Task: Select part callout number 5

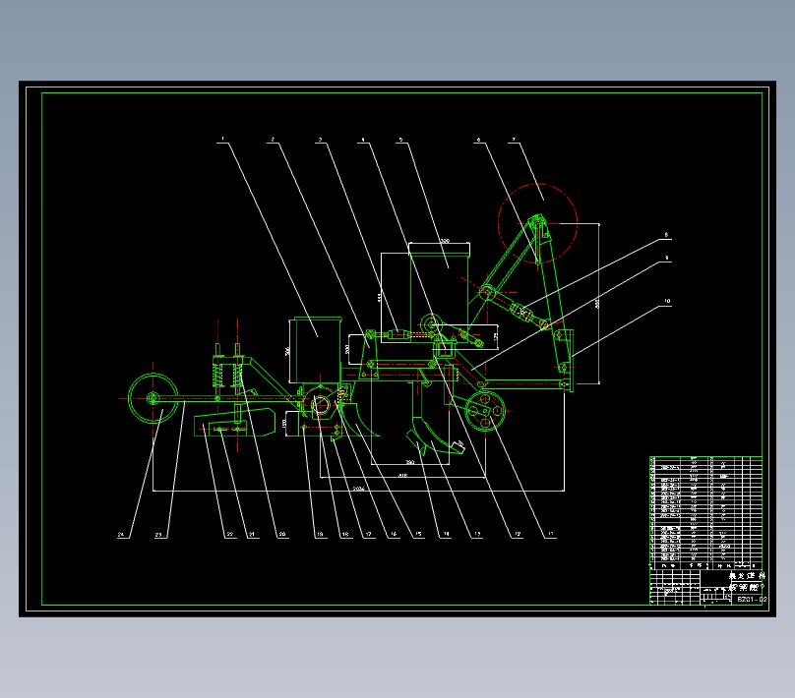Action: pos(401,140)
